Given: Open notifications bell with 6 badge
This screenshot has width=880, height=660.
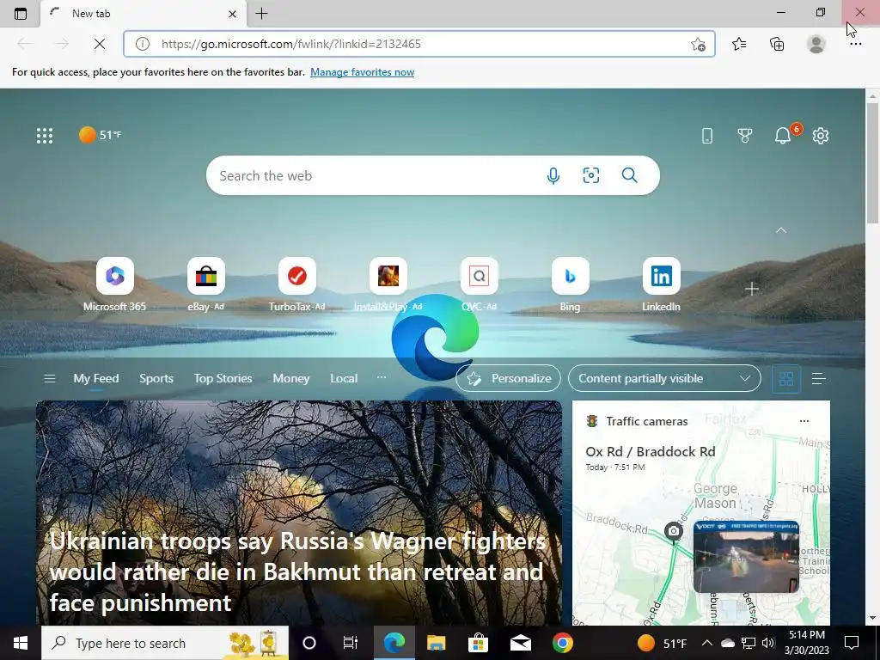Looking at the screenshot, I should 784,135.
